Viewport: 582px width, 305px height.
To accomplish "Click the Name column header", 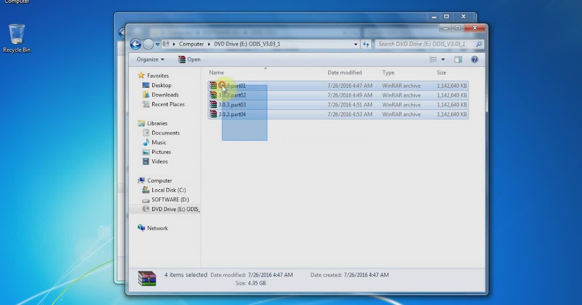I will 216,73.
